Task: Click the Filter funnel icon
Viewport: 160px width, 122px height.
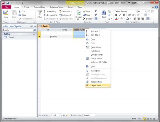Action: tap(40, 13)
